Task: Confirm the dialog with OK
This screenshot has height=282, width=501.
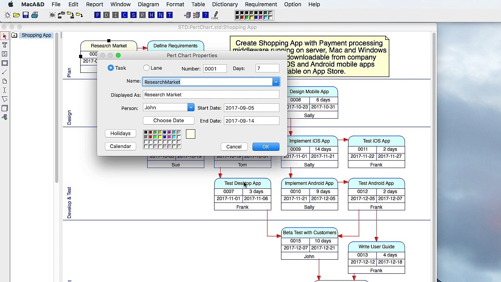Action: (x=265, y=146)
